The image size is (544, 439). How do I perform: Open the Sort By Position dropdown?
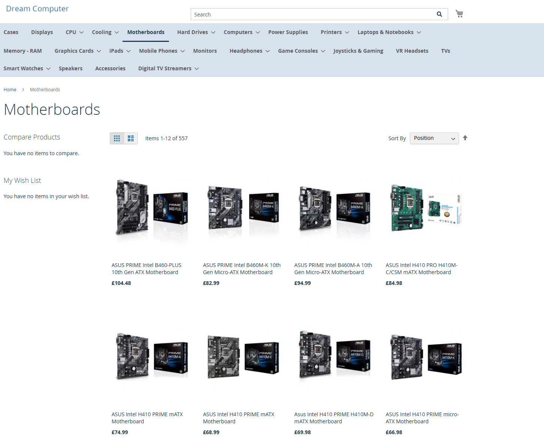(434, 138)
